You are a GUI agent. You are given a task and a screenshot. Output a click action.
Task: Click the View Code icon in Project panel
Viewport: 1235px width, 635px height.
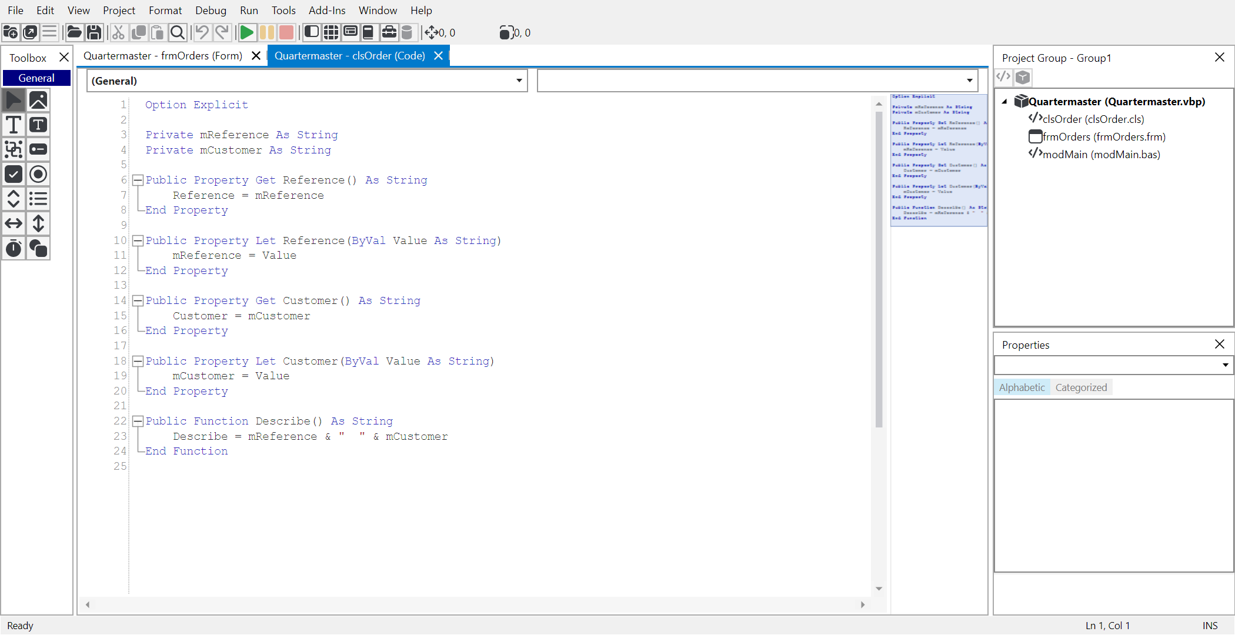1003,77
